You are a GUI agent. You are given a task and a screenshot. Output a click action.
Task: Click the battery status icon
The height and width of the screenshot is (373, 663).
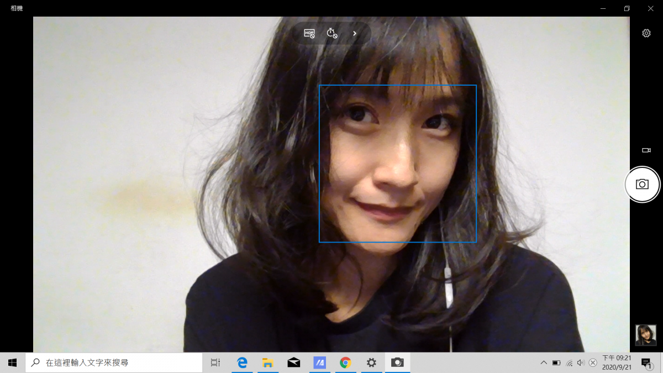tap(556, 363)
